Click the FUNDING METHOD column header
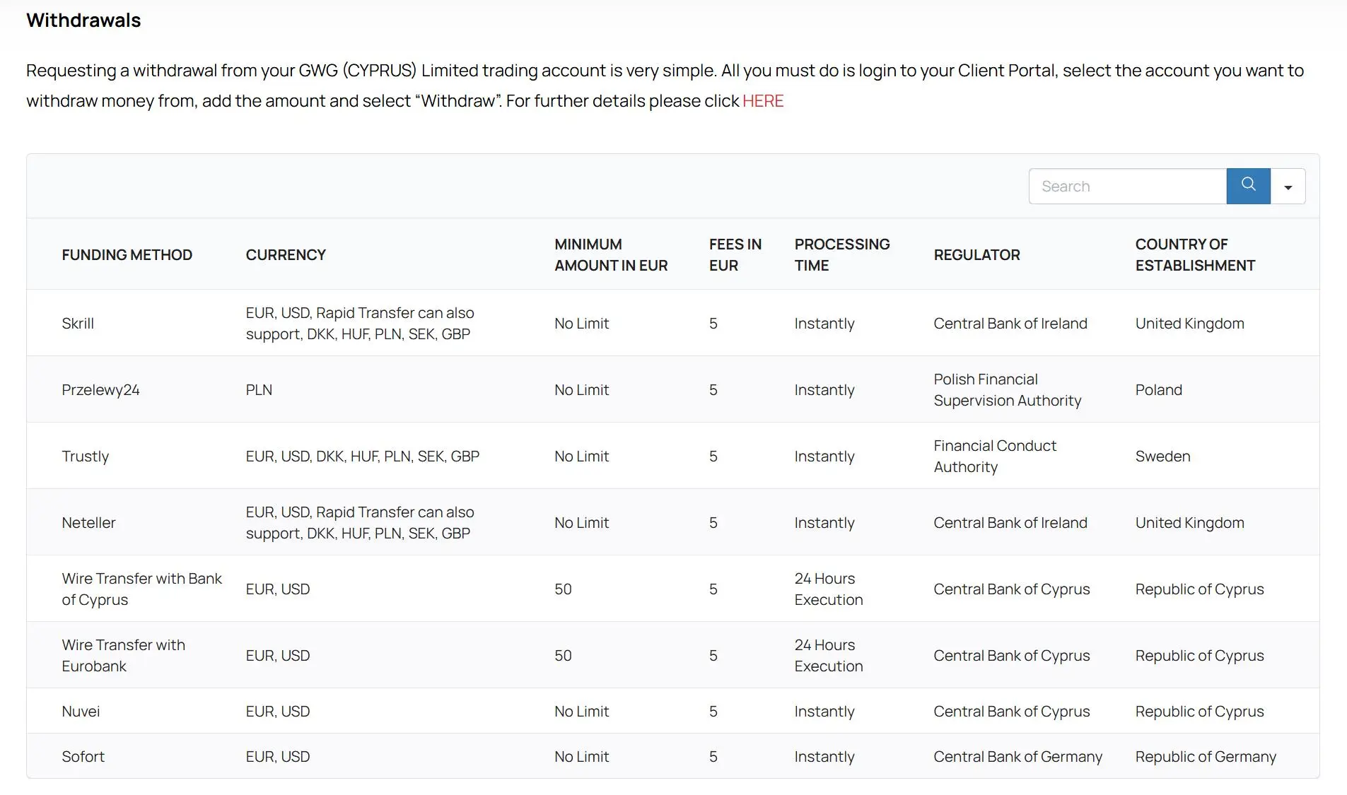The height and width of the screenshot is (795, 1347). tap(127, 254)
